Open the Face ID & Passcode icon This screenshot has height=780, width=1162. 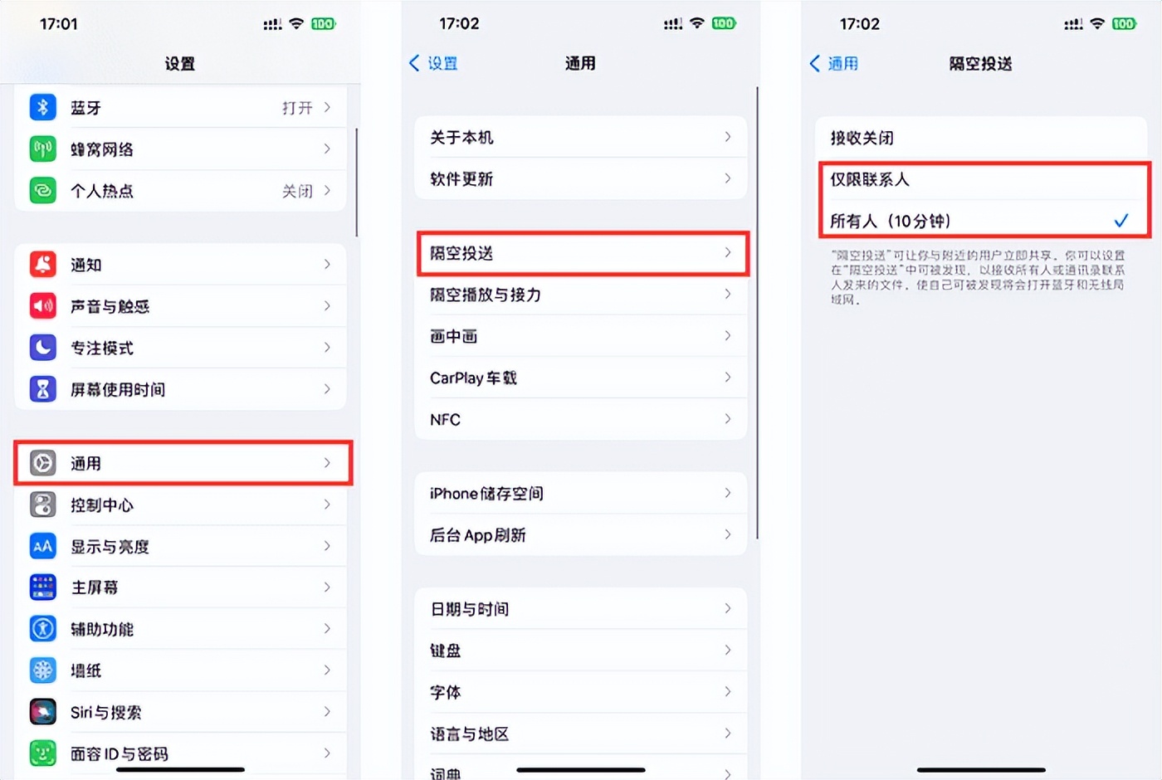(x=43, y=753)
